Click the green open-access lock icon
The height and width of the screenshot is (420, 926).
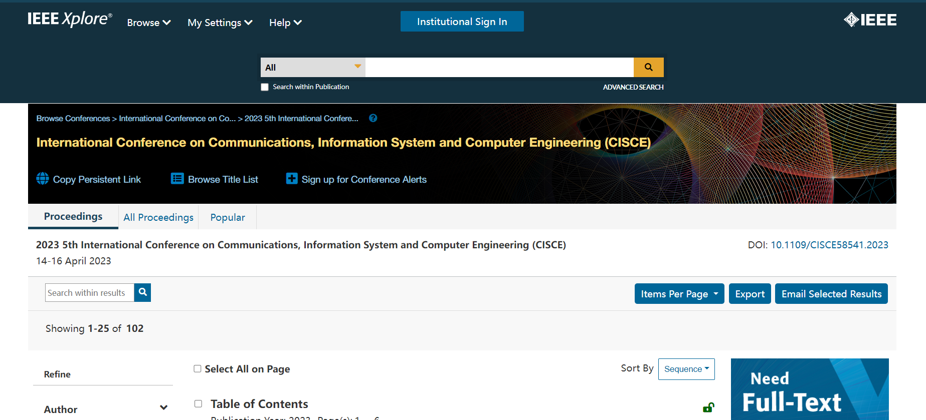point(708,407)
